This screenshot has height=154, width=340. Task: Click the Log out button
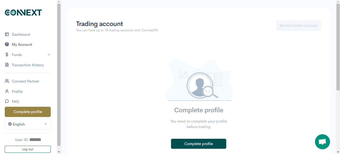click(x=28, y=149)
